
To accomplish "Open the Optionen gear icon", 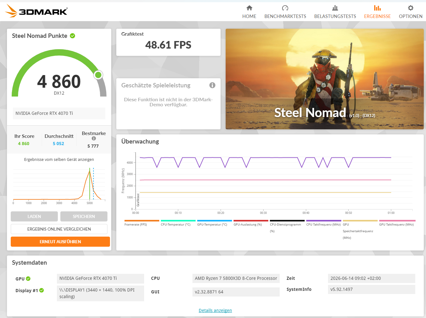I will (x=411, y=8).
